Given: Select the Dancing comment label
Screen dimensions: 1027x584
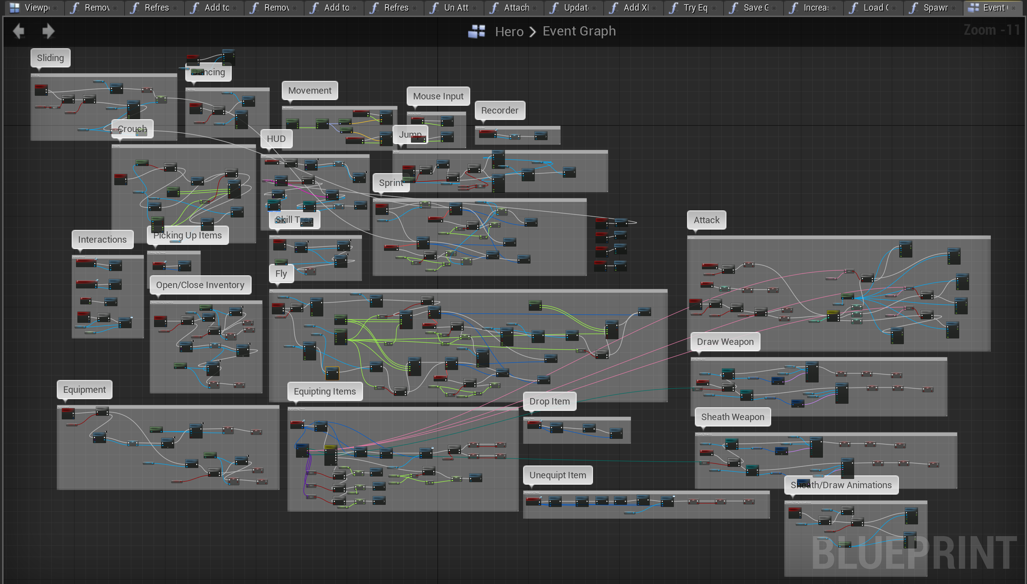Looking at the screenshot, I should [208, 72].
